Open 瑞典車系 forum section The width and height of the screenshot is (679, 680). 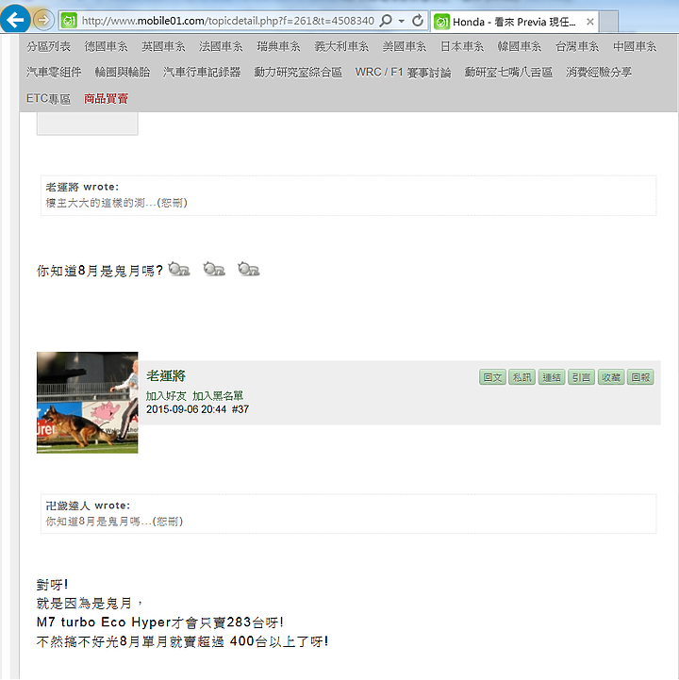pos(278,46)
